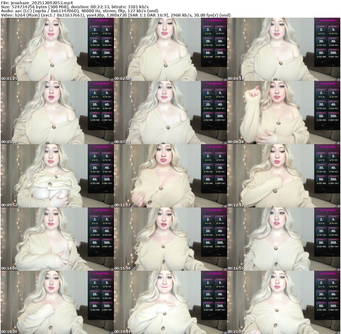The image size is (341, 334).
Task: Select the thumbnail timestamped 00:19:44
Action: (x=170, y=302)
